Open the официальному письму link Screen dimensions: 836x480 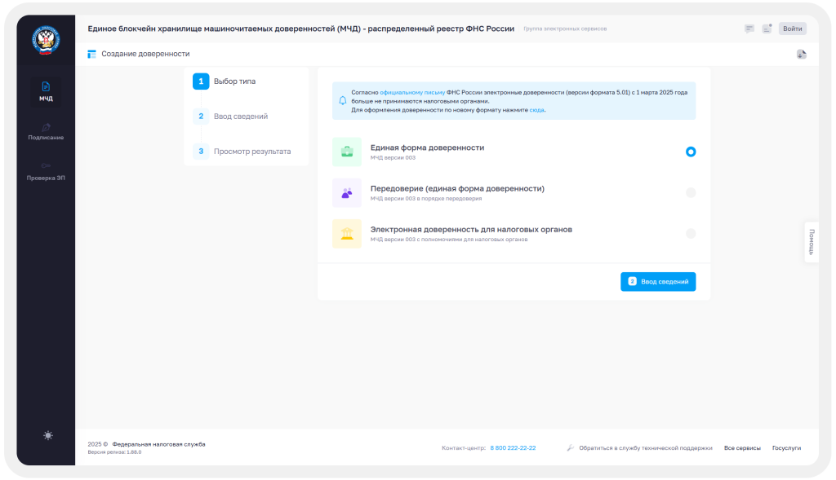(414, 92)
